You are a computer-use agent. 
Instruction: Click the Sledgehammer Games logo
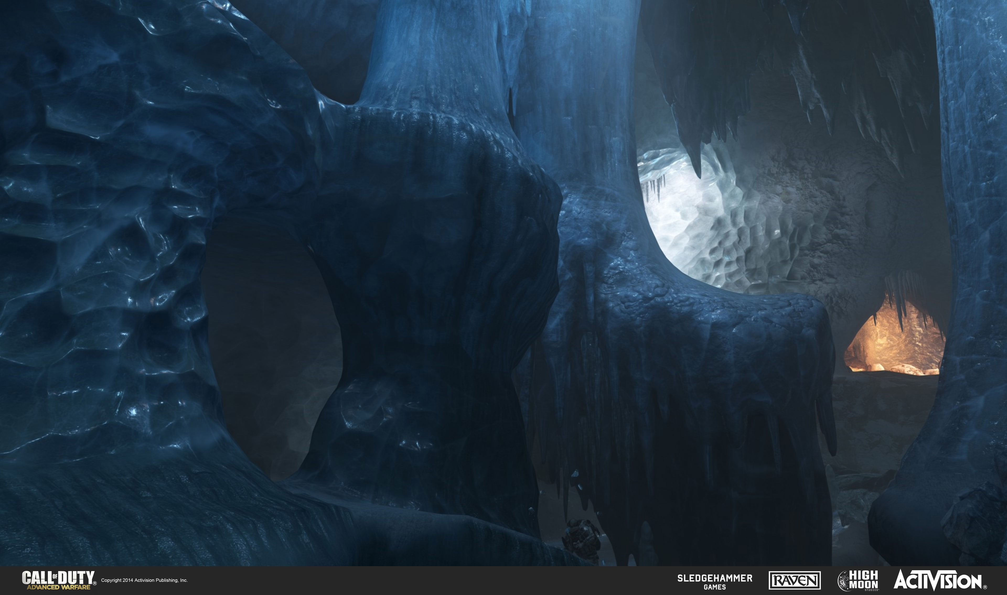[715, 582]
